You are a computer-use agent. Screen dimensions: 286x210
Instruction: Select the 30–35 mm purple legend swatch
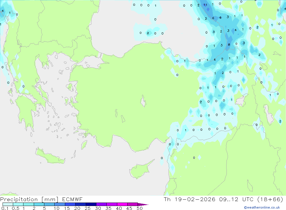pyautogui.click(x=101, y=204)
